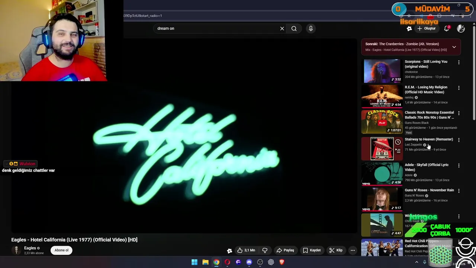Open options menu for Scorpions - Still Loving You
This screenshot has height=268, width=476.
click(x=459, y=63)
